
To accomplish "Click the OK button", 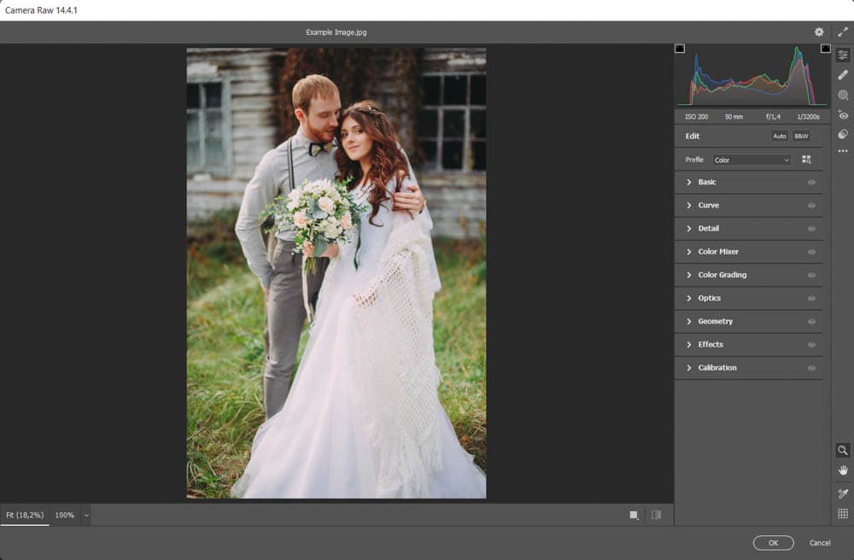I will tap(773, 543).
